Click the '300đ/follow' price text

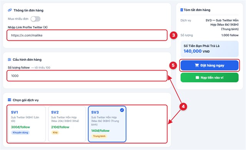[x=20, y=127]
